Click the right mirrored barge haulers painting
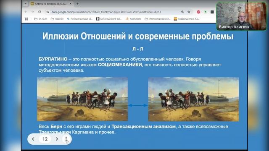269x151 pixels. [193, 99]
